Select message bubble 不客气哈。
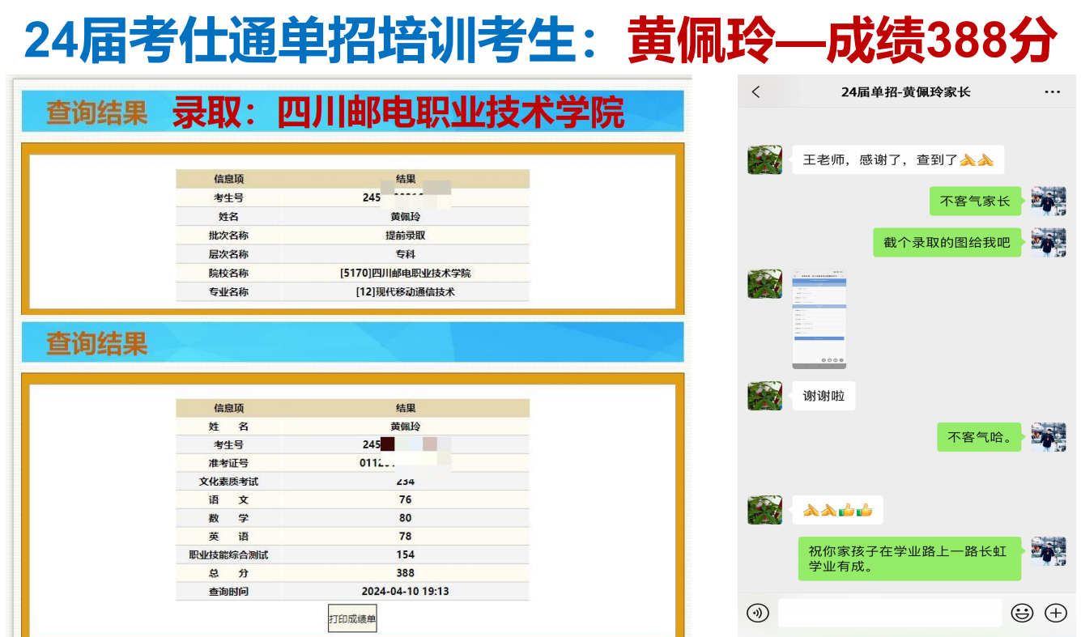Image resolution: width=1081 pixels, height=637 pixels. [x=980, y=438]
